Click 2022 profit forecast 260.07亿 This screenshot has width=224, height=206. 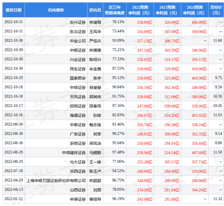(x=144, y=115)
